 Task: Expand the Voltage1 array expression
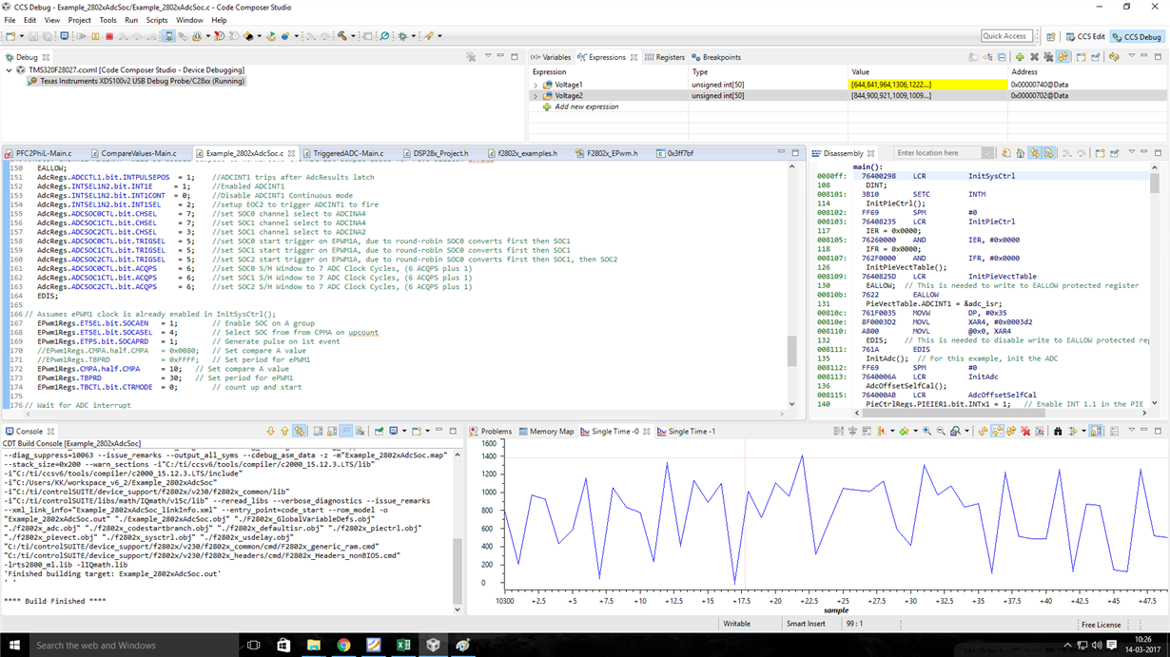536,85
